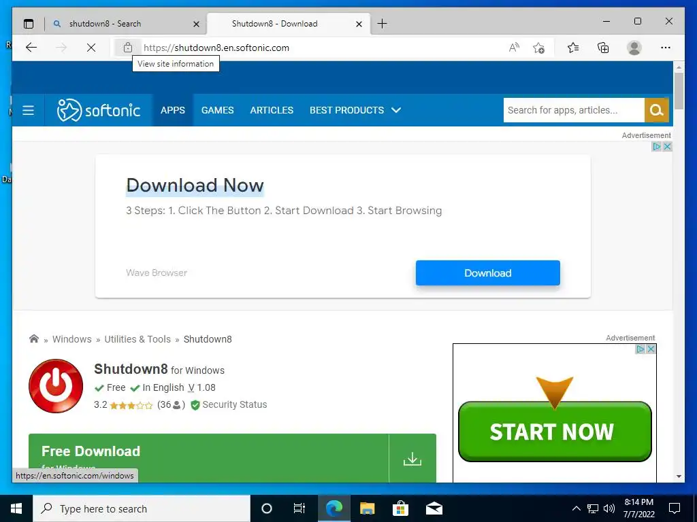697x522 pixels.
Task: Open the taskbar clock and date
Action: click(638, 508)
